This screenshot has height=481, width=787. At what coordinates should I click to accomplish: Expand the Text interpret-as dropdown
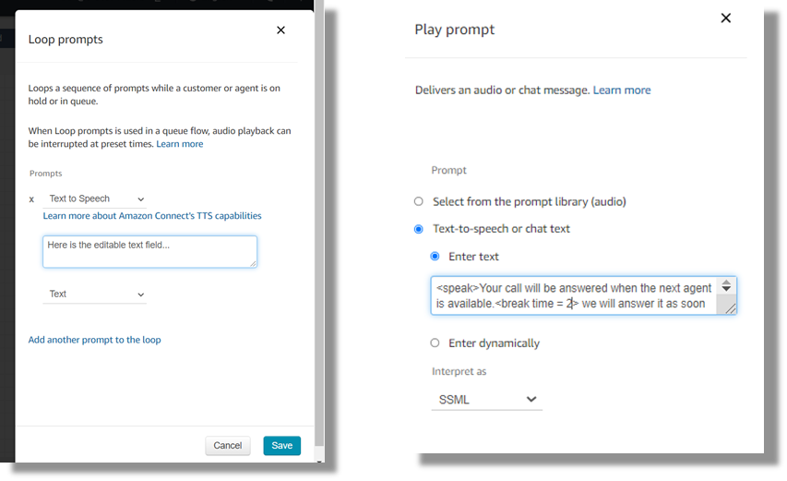click(96, 295)
